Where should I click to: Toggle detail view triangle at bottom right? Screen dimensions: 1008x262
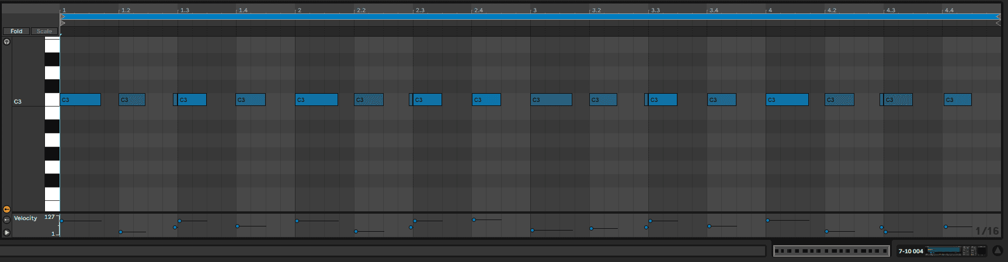[997, 251]
